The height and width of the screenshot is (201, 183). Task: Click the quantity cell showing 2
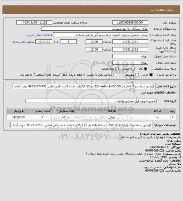43,117
